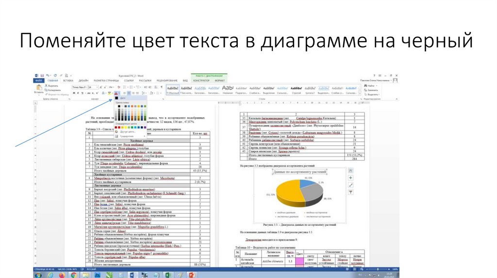Click the numbered list icon

(131, 87)
